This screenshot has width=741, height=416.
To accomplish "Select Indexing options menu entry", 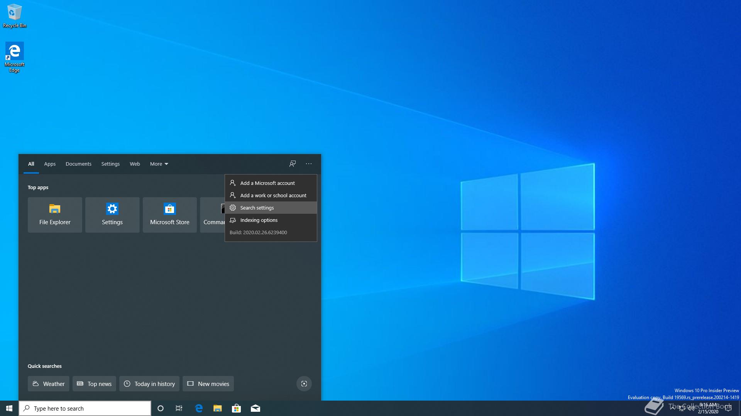I will 271,220.
